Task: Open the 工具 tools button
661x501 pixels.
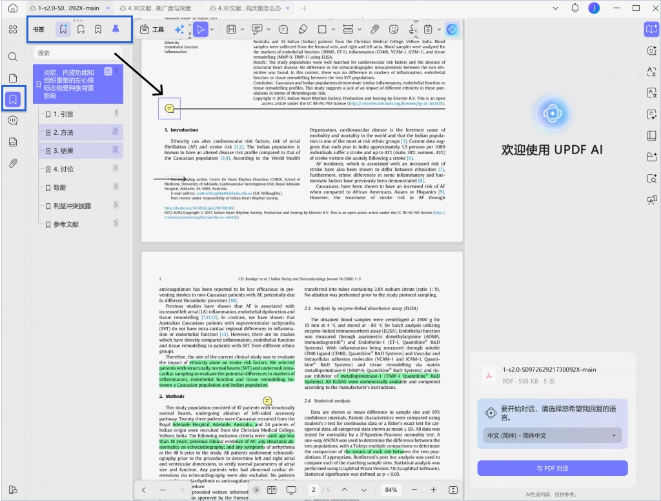Action: [x=152, y=30]
